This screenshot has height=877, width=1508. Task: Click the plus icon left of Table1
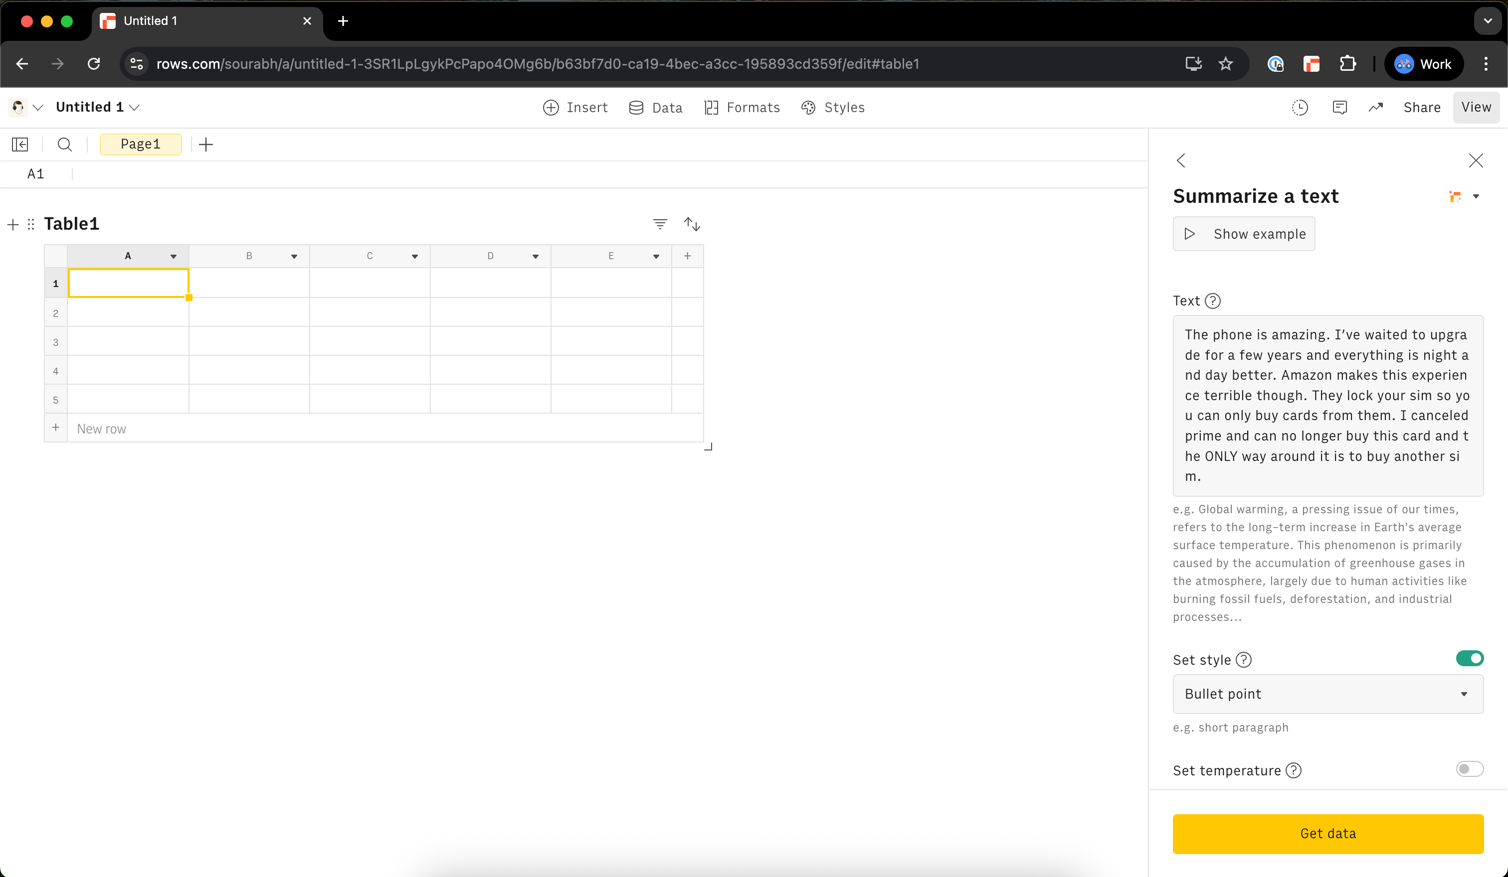(x=12, y=225)
